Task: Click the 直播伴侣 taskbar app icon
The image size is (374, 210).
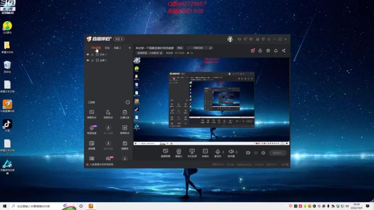Action: (91, 206)
